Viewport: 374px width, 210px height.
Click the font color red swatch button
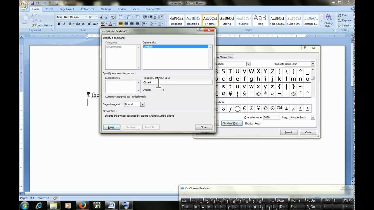coord(110,24)
